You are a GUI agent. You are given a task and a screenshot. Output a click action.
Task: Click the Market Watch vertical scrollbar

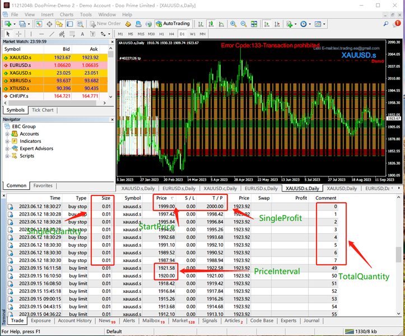(x=111, y=73)
